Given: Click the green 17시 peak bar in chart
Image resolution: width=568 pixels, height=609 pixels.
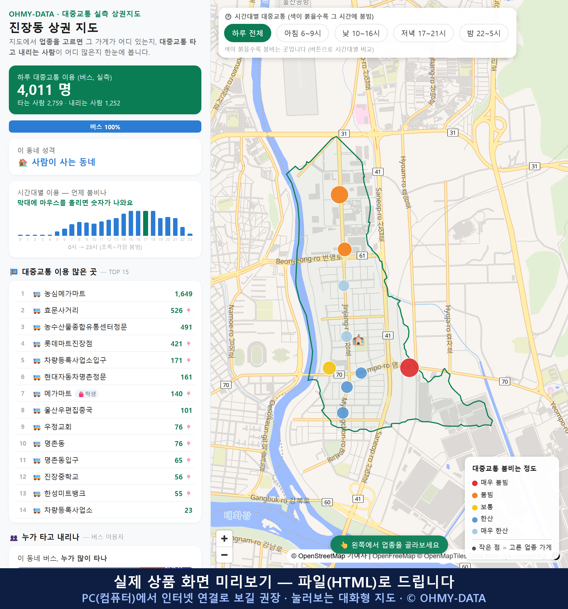Looking at the screenshot, I should pos(145,223).
